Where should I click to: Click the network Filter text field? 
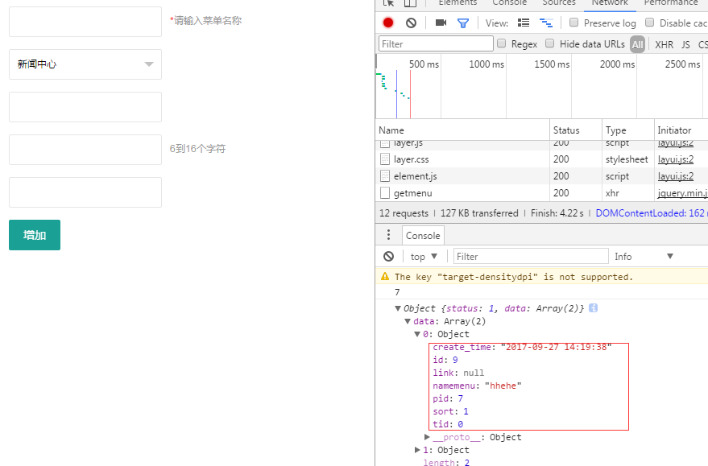[x=436, y=43]
